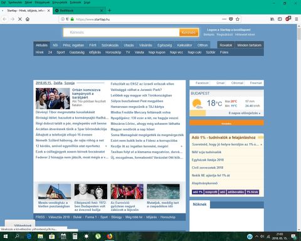Image resolution: width=301 pixels, height=241 pixels.
Task: Click the Keresés search input field
Action: (121, 33)
